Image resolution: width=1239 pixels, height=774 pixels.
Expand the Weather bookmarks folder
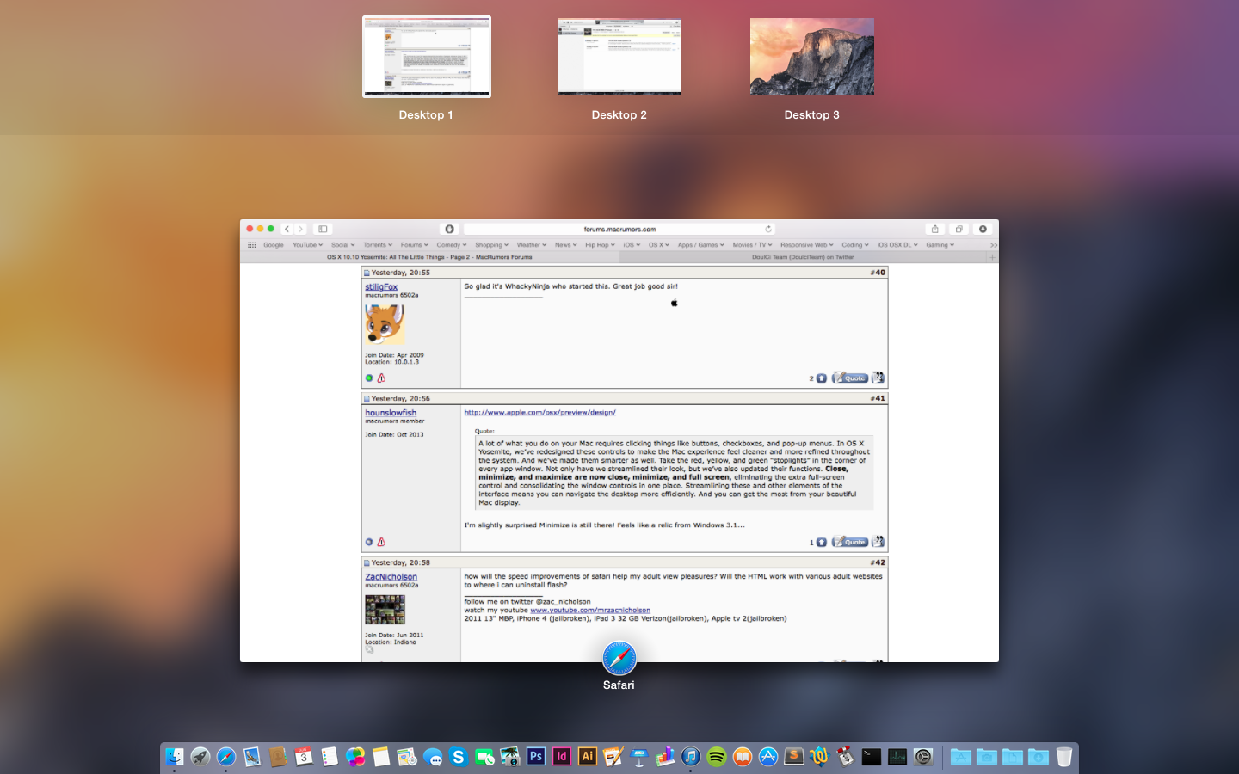click(532, 245)
